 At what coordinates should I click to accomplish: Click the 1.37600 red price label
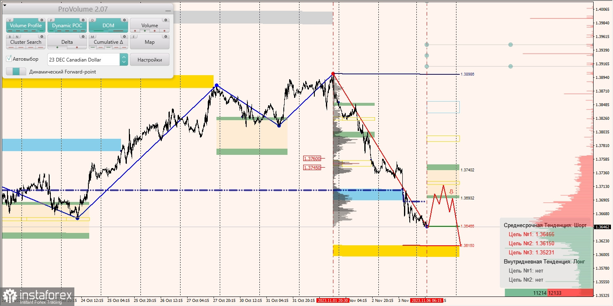coord(312,159)
